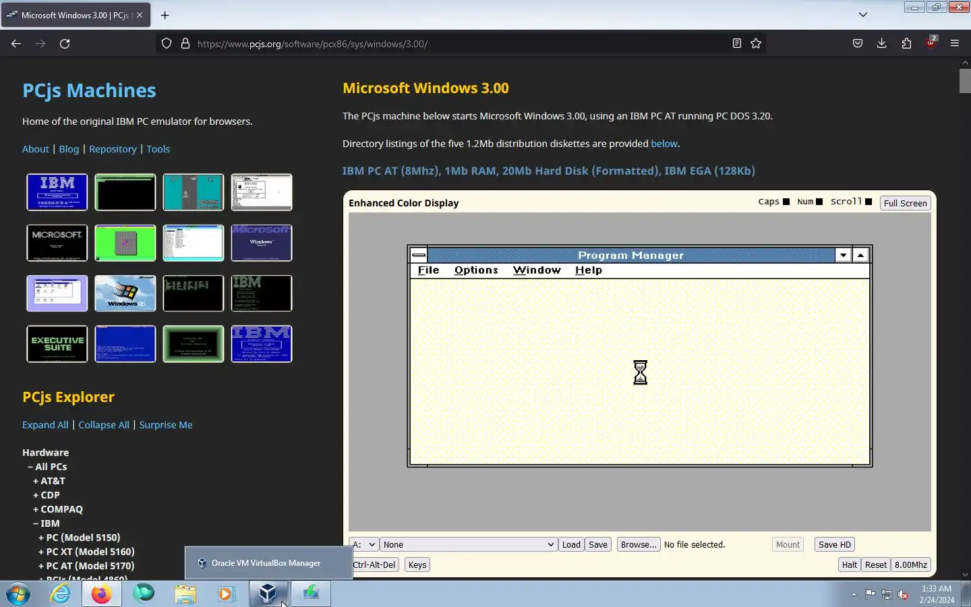Go back to the previous browser page
The image size is (971, 607).
pyautogui.click(x=16, y=44)
